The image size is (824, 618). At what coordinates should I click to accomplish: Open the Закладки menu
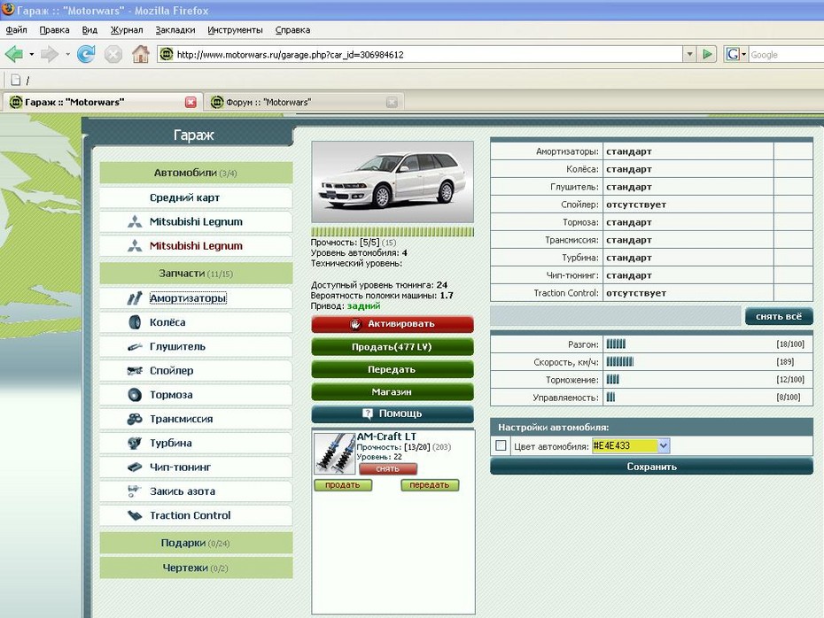tap(175, 30)
